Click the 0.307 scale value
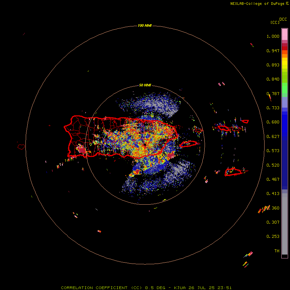290x290 pixels. point(273,222)
